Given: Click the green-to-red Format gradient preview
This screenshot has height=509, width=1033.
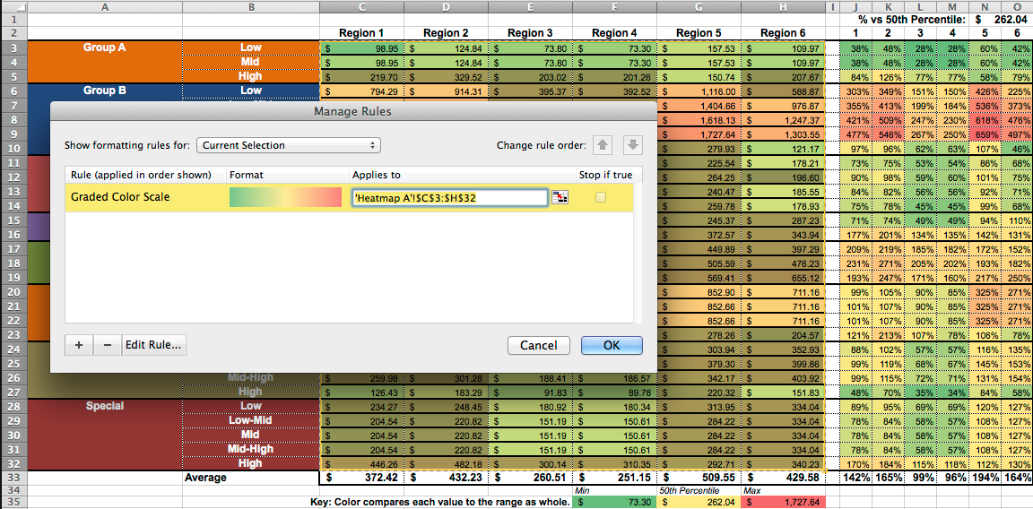Looking at the screenshot, I should pos(284,197).
